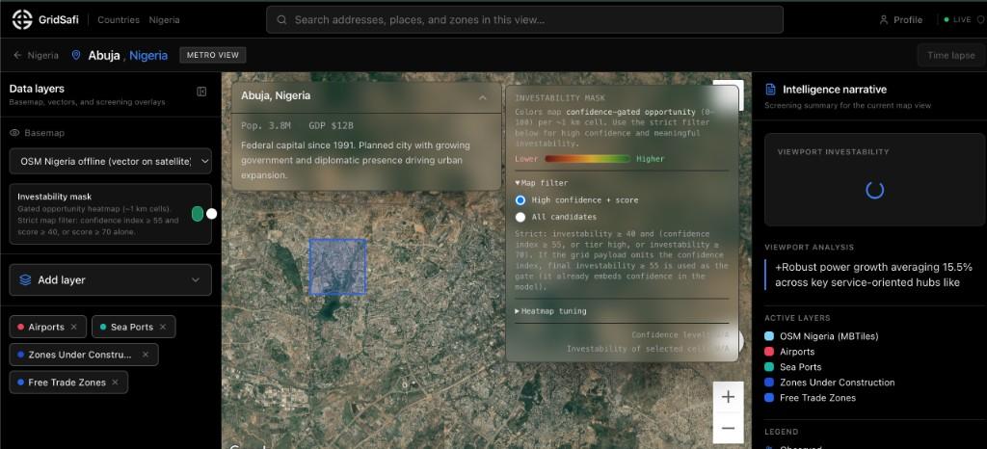
Task: Collapse the Map filter section
Action: (x=542, y=183)
